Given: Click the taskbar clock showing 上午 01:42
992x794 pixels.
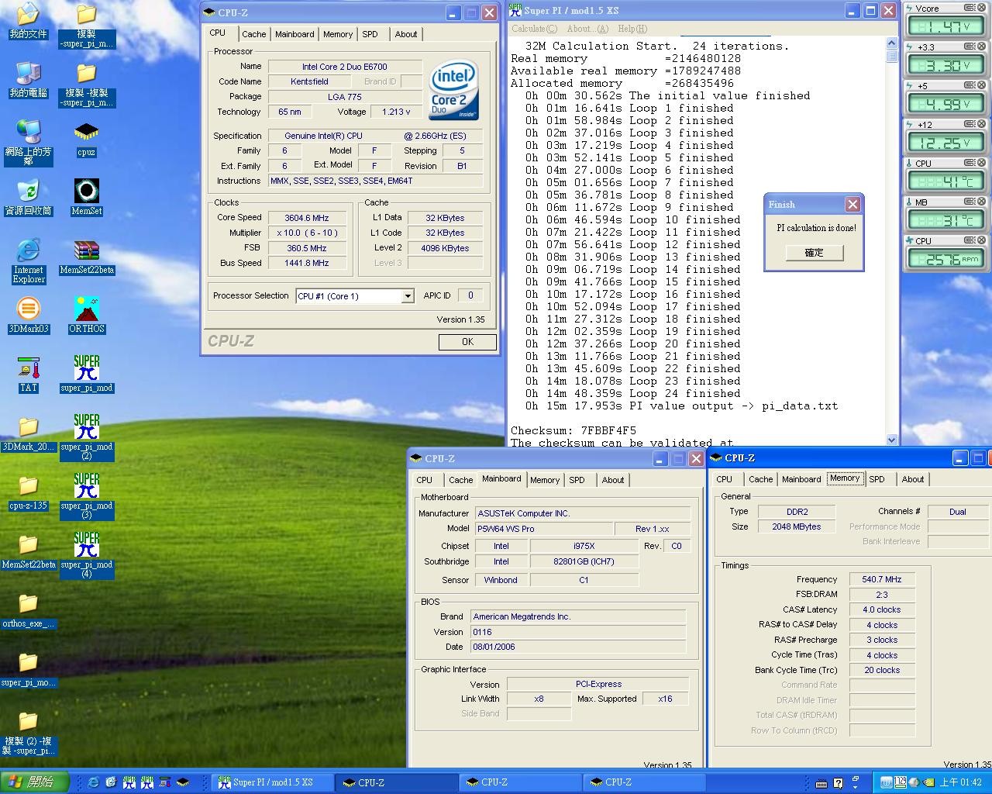Looking at the screenshot, I should pyautogui.click(x=961, y=782).
